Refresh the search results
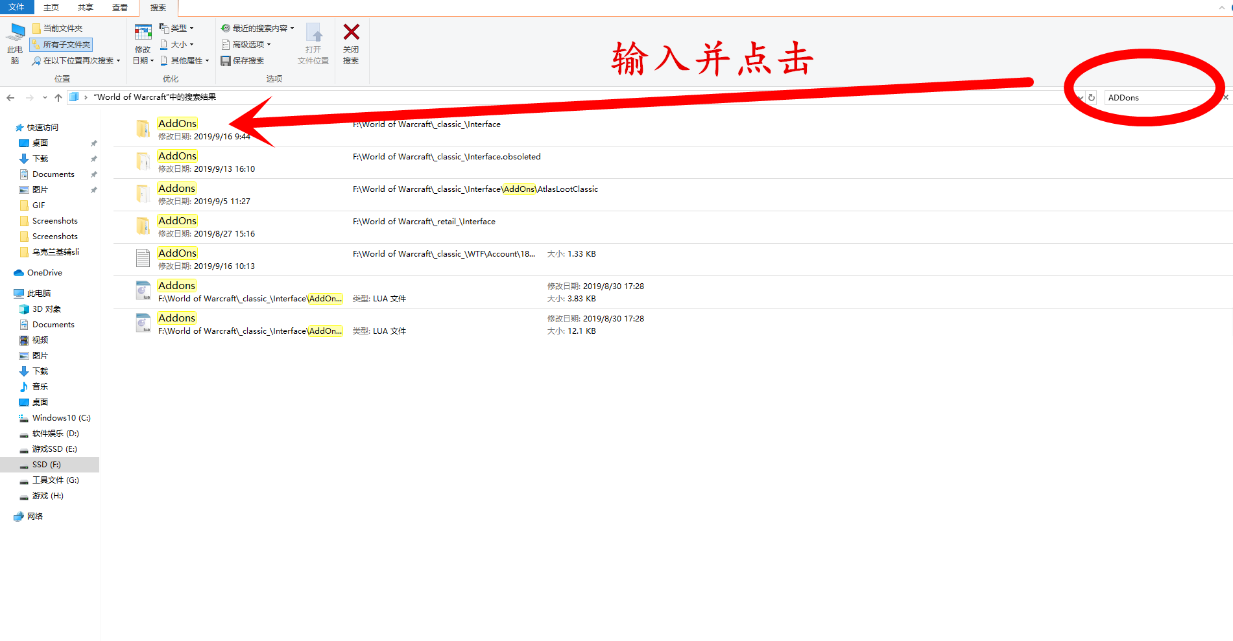 click(1092, 98)
